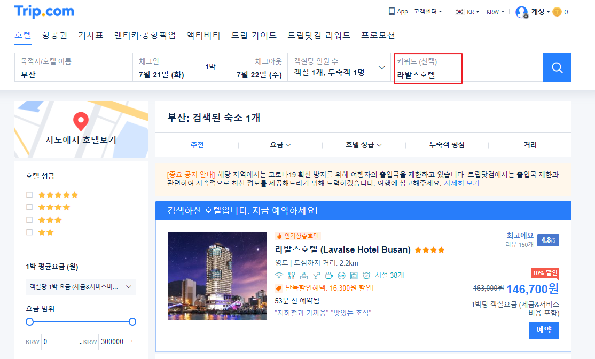Select the 액티비티 tab
The image size is (595, 359).
203,35
